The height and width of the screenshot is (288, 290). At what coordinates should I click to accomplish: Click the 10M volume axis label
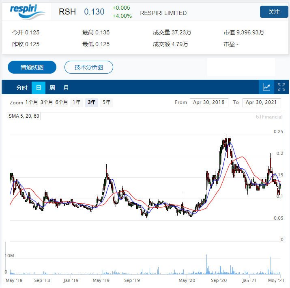click(x=9, y=256)
